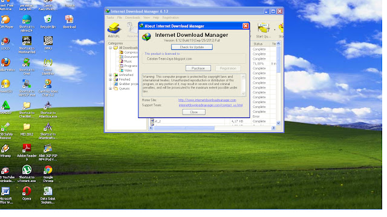Image resolution: width=387 pixels, height=217 pixels.
Task: Open the View menu
Action: click(146, 17)
